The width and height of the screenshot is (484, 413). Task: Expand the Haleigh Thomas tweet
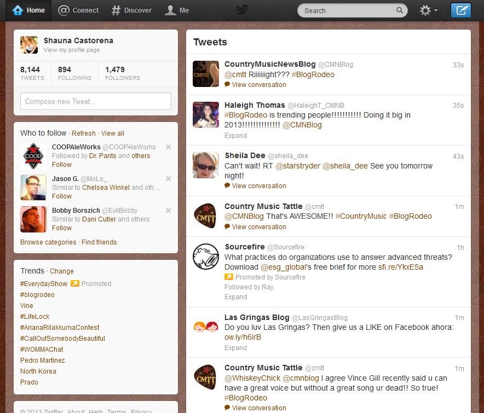235,135
